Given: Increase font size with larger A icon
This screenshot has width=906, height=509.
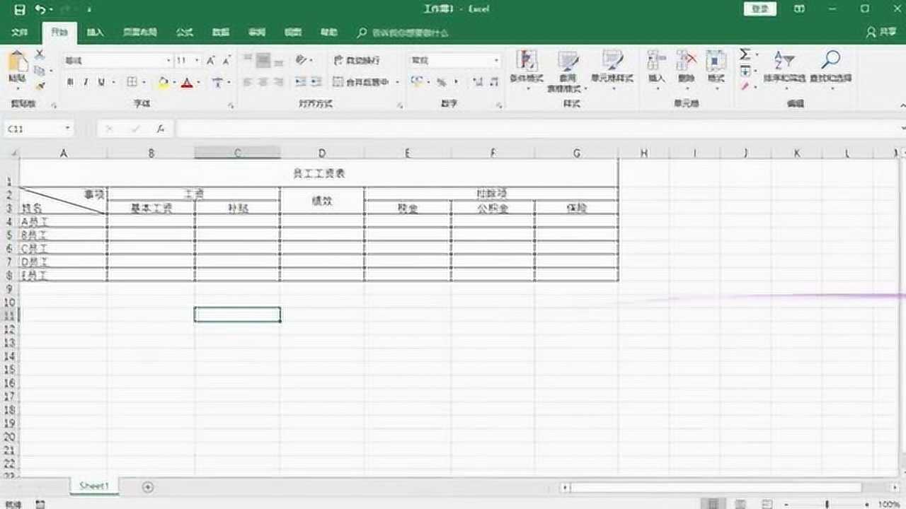Looking at the screenshot, I should (211, 61).
